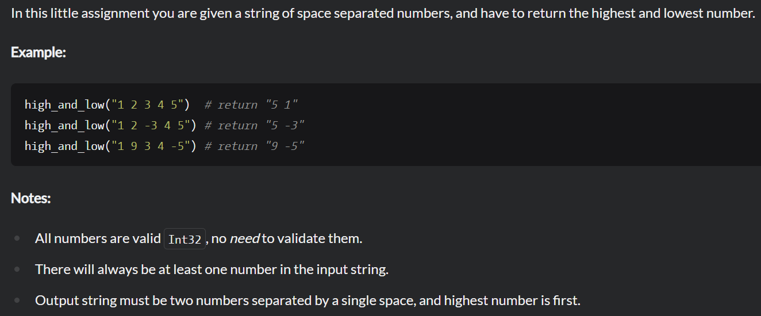Click the 'Output string must be' note
This screenshot has height=316, width=761.
coord(308,300)
